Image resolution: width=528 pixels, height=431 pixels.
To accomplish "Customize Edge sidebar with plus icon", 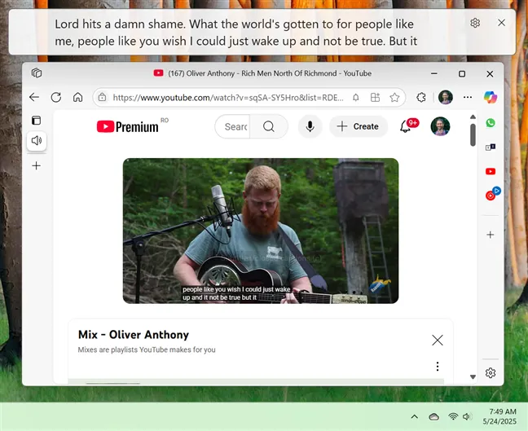I will [491, 235].
